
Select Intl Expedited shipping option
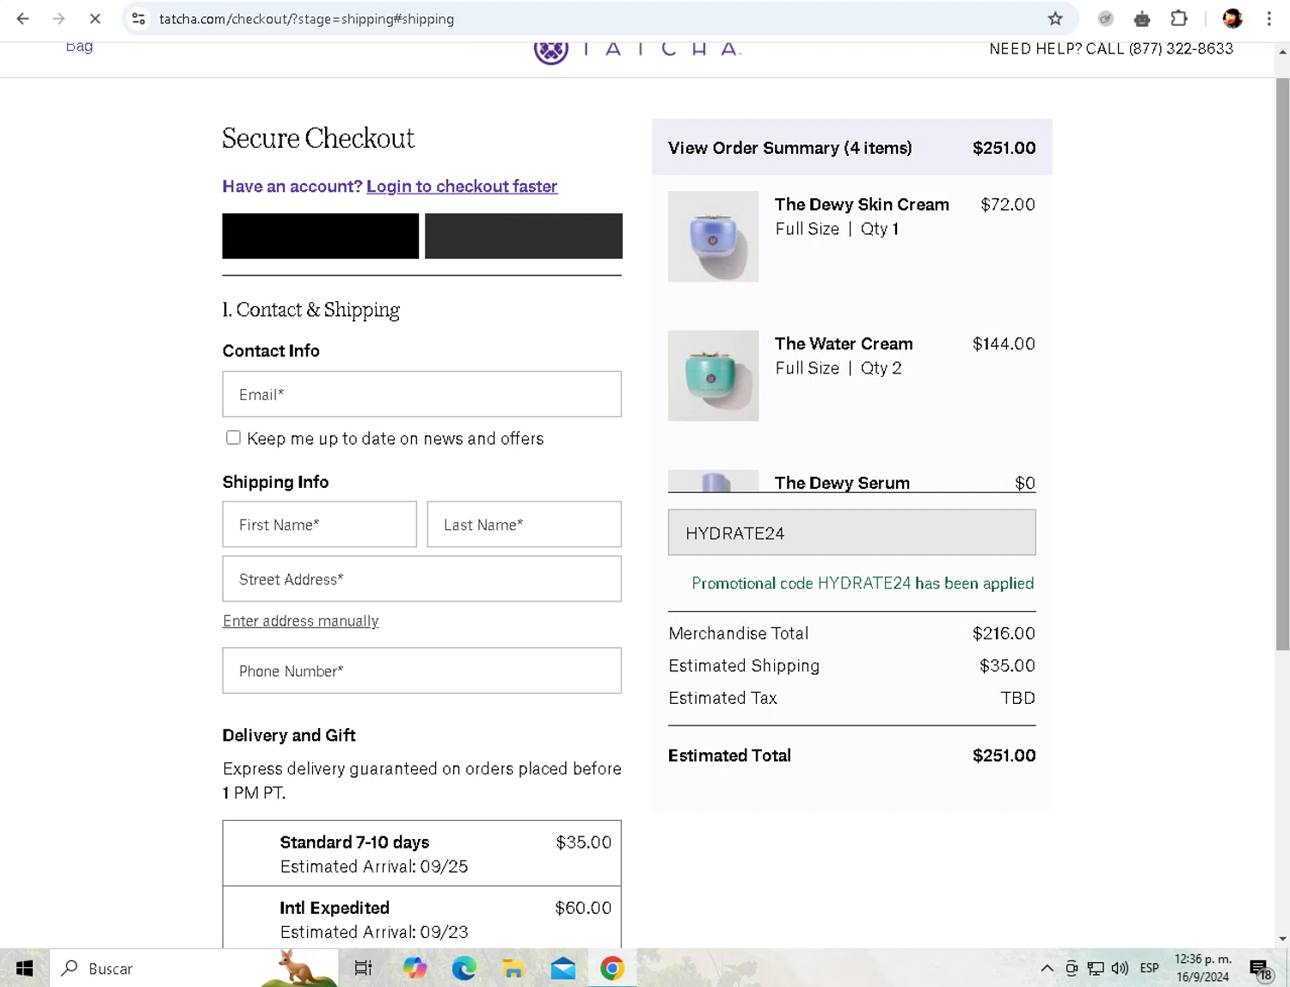pos(421,919)
